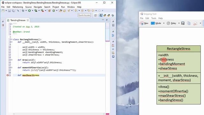Select the BendingStresses editor tab

[18, 20]
